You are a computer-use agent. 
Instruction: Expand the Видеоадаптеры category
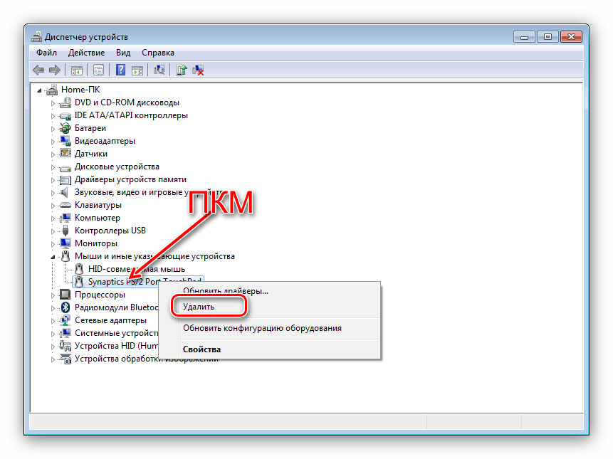coord(53,142)
